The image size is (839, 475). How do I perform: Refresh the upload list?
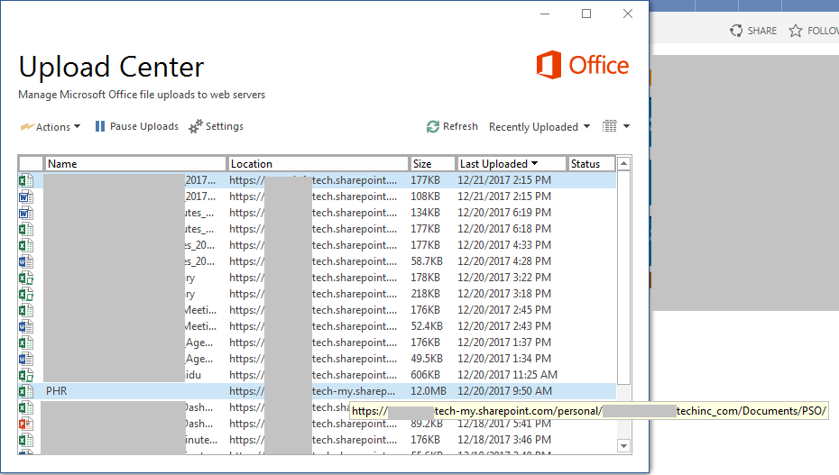click(x=452, y=126)
